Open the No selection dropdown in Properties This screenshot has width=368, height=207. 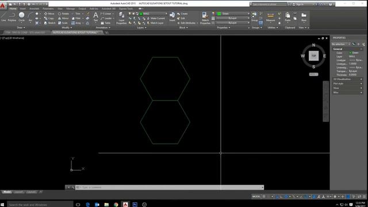coord(341,44)
